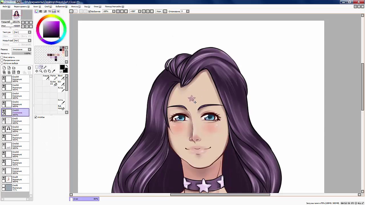Hide layer Слой18 via eye icon
Image resolution: width=365 pixels, height=205 pixels.
(x=3, y=86)
